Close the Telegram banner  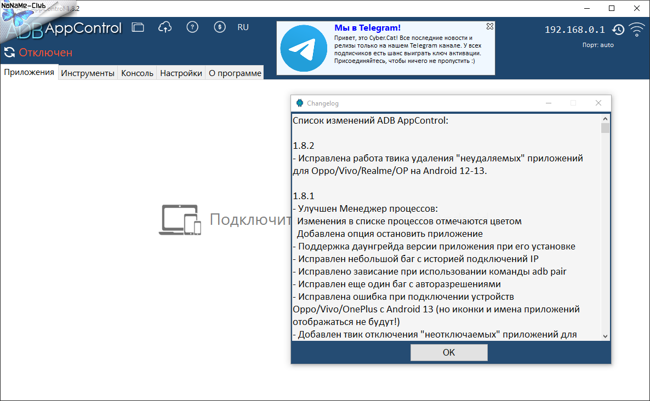(x=489, y=26)
